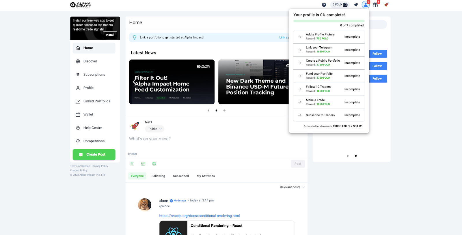Open the Link your Telegram task
462x235 pixels.
[329, 50]
